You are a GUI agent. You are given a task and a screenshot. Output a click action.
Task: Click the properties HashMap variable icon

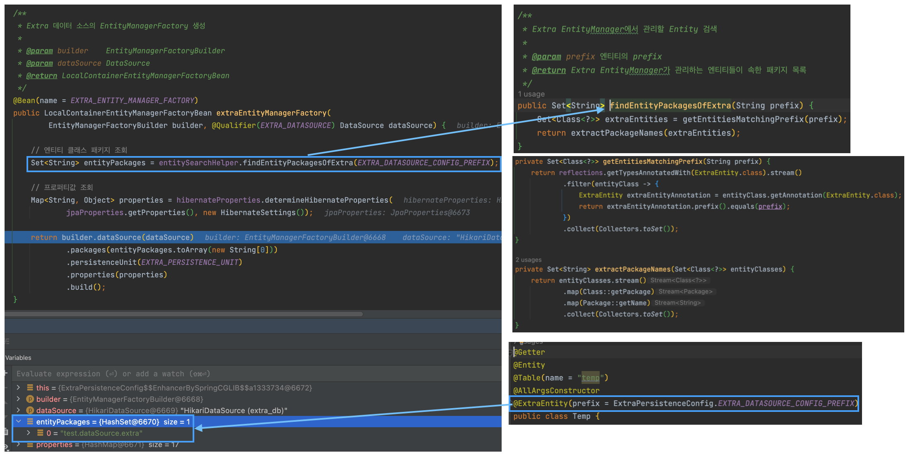[30, 445]
